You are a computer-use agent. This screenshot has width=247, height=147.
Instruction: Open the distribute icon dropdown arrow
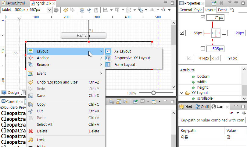coord(134,10)
